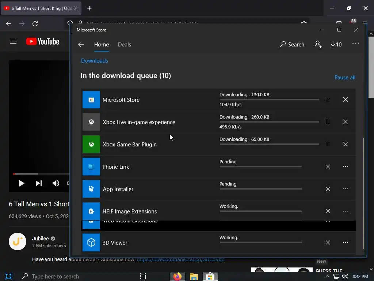Reload the browser page
This screenshot has height=281, width=374.
click(x=35, y=24)
